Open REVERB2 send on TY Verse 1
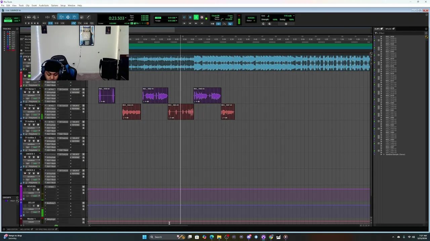Viewport: 430px width, 241px height. (76, 92)
